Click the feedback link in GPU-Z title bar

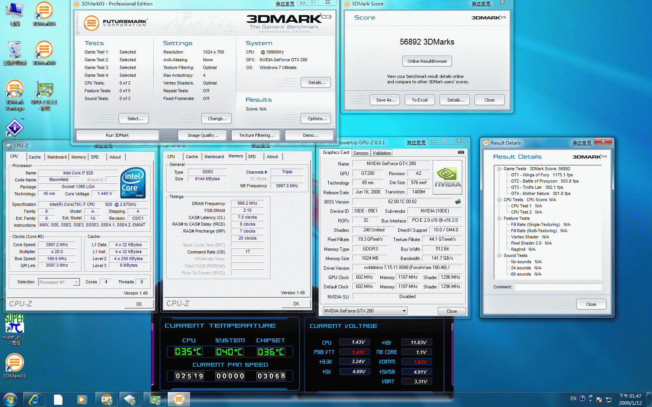point(416,143)
